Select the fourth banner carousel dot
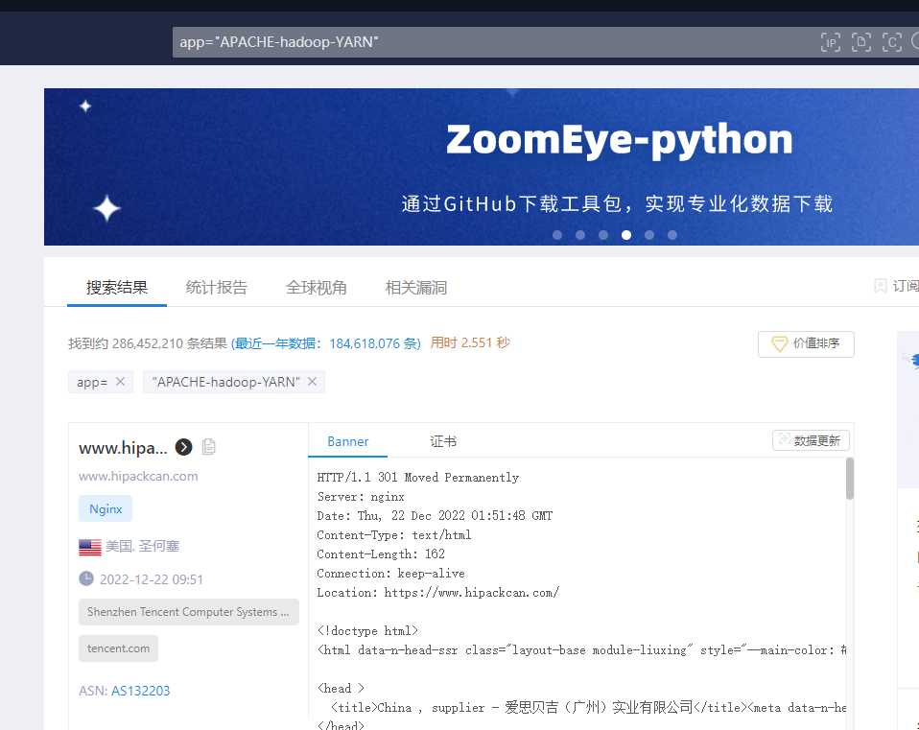This screenshot has width=919, height=730. 626,235
